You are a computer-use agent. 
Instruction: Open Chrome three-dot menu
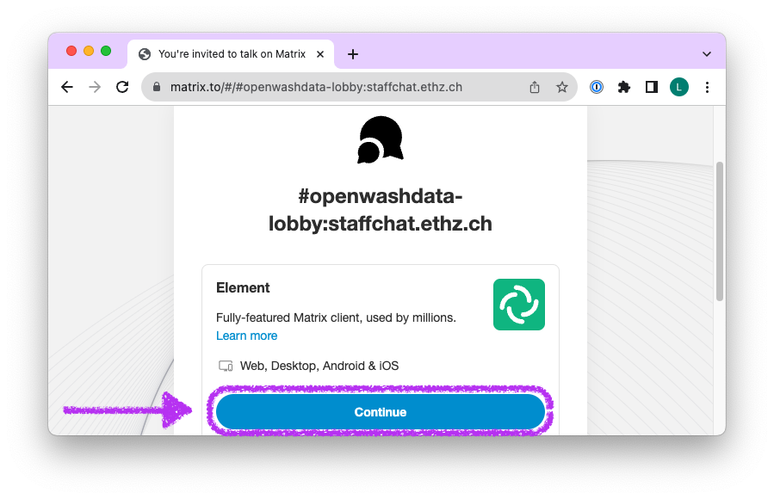click(x=707, y=87)
